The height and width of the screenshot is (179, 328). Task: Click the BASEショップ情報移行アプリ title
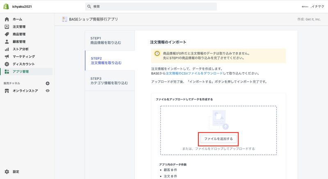pyautogui.click(x=93, y=19)
